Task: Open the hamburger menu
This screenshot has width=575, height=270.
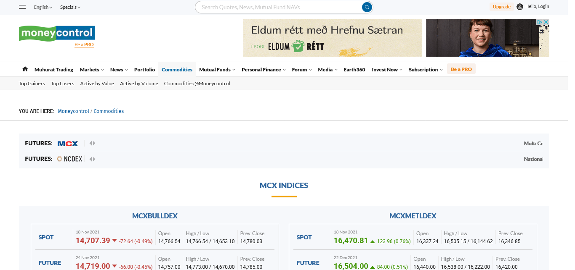Action: tap(23, 7)
